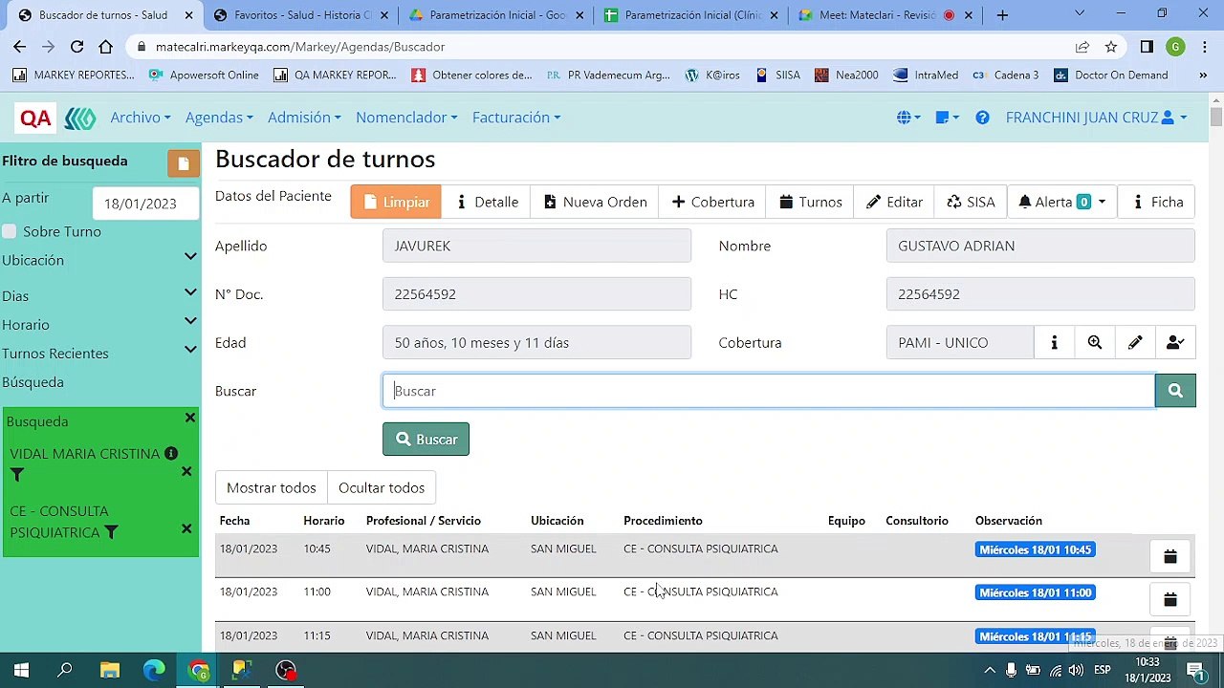Focus the Buscar search text field
1224x688 pixels.
[769, 391]
